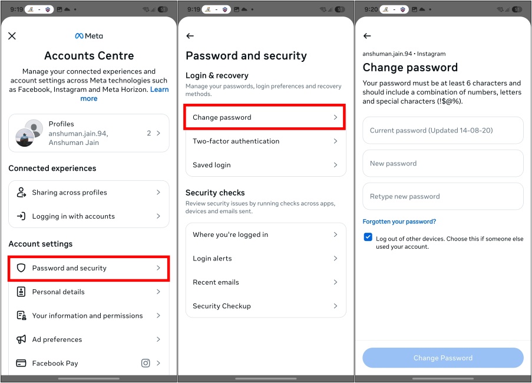Image resolution: width=532 pixels, height=383 pixels.
Task: Expand Where you're logged in
Action: pos(335,235)
